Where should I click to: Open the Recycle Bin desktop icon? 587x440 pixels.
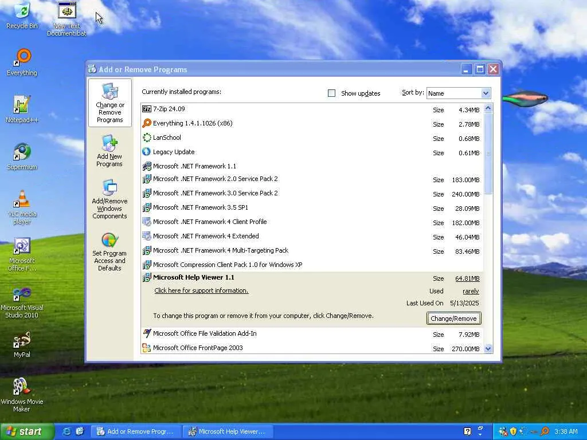click(22, 15)
